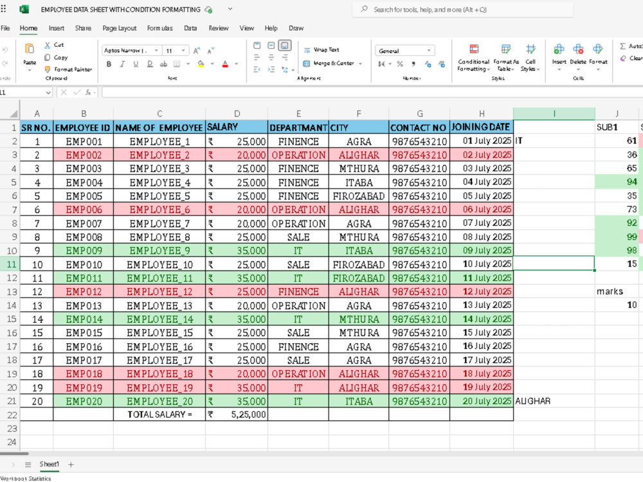
Task: Switch to the Page Layout tab
Action: pyautogui.click(x=120, y=28)
